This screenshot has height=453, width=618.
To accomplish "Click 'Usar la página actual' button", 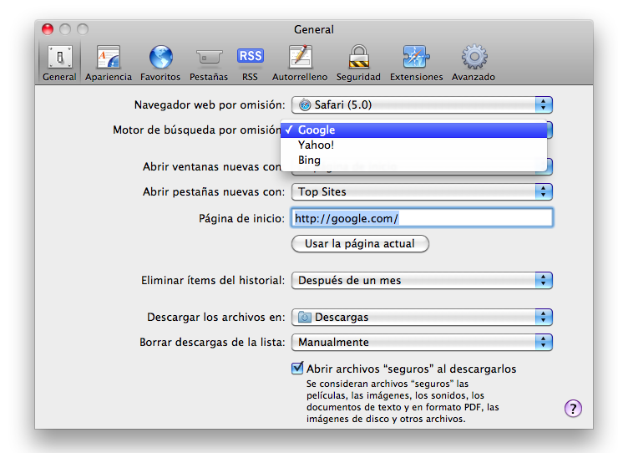I will click(360, 243).
